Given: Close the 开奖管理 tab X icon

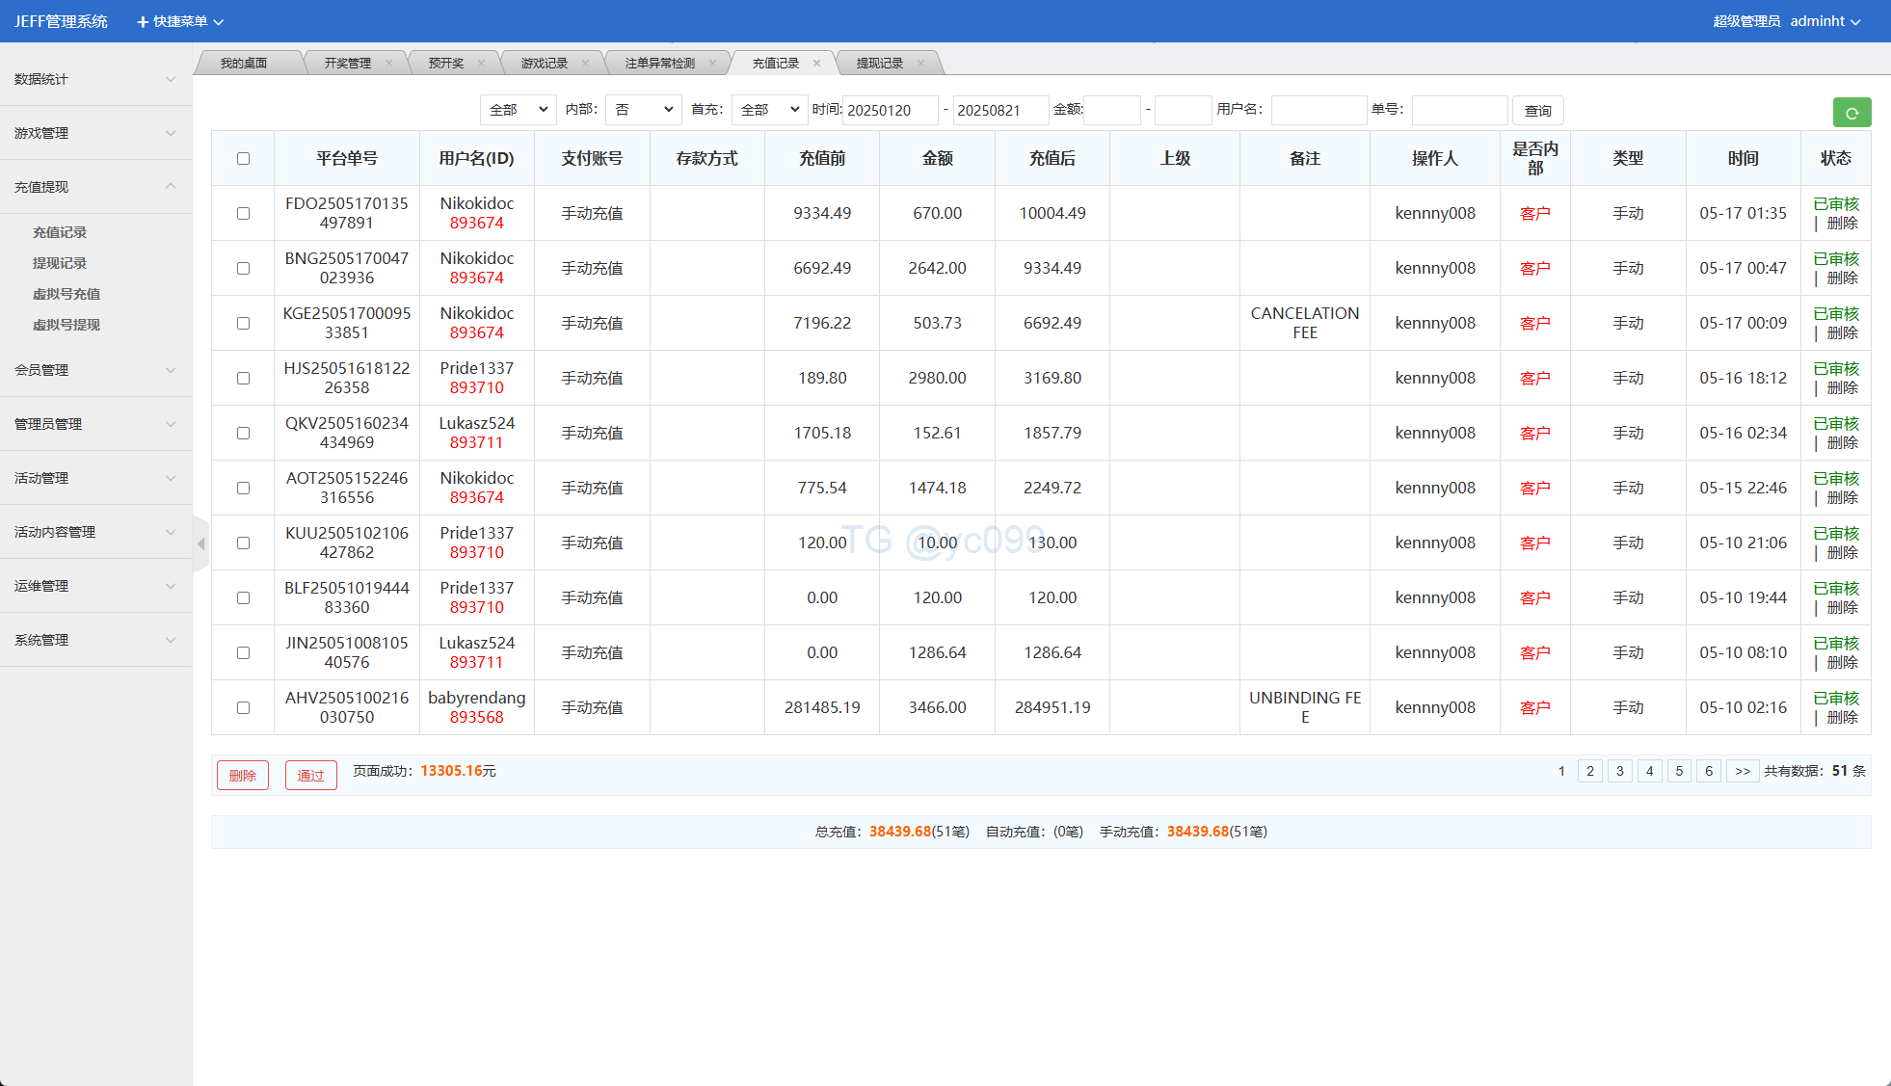Looking at the screenshot, I should tap(388, 64).
